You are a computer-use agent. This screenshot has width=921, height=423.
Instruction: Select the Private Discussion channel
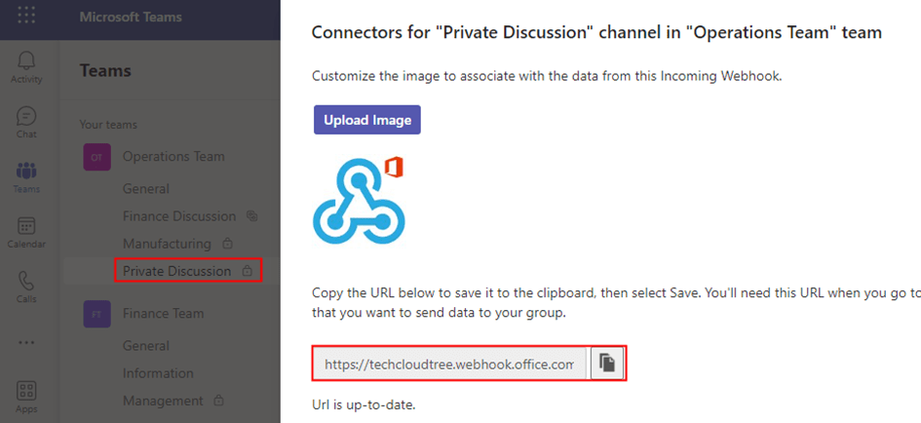(x=176, y=271)
